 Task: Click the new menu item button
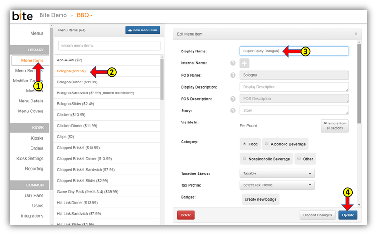tap(143, 30)
